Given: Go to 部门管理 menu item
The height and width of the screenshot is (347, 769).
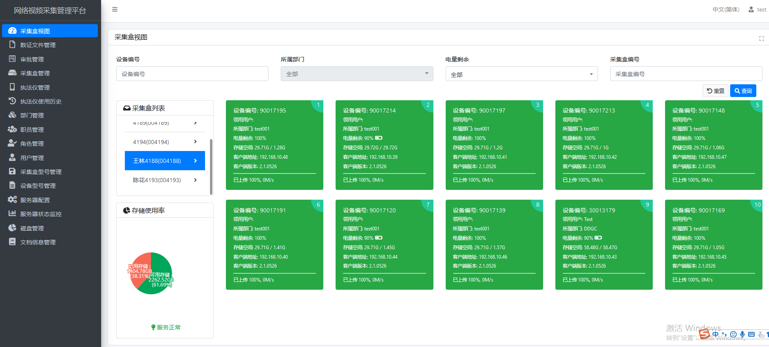Looking at the screenshot, I should point(32,115).
